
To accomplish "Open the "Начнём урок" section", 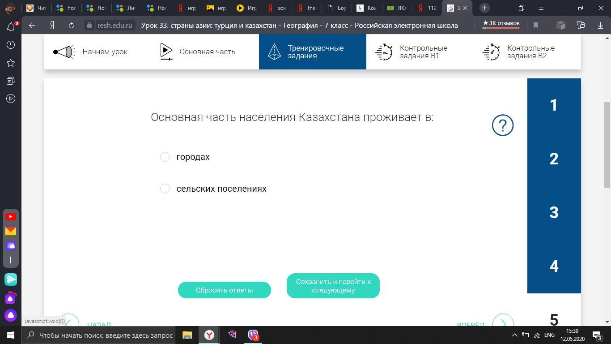I will [98, 52].
